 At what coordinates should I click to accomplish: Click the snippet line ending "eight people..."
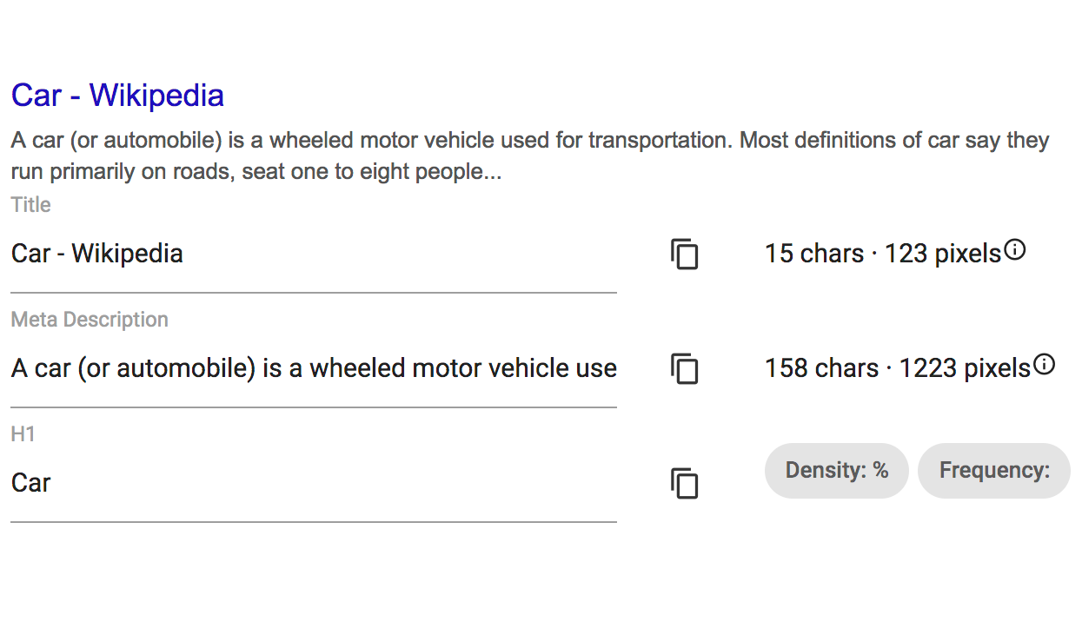pyautogui.click(x=256, y=172)
